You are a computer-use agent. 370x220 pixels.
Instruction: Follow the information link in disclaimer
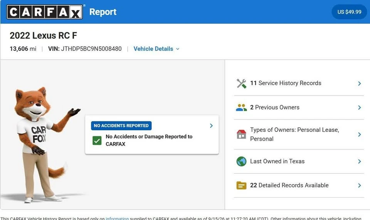tap(117, 218)
